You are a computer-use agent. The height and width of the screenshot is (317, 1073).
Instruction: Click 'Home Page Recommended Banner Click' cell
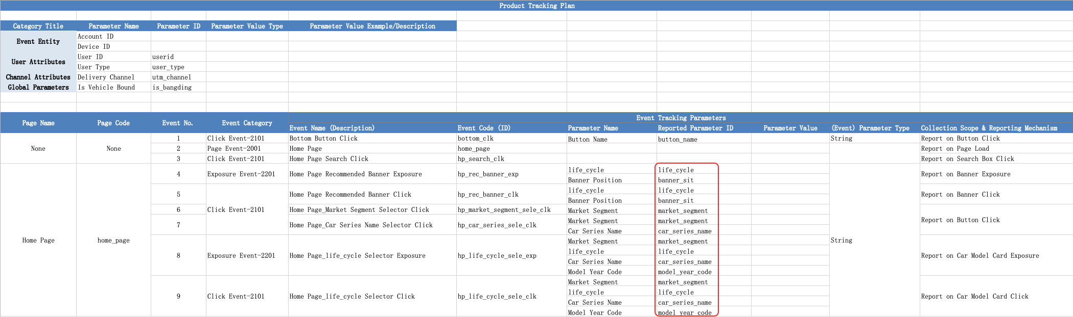pos(372,194)
